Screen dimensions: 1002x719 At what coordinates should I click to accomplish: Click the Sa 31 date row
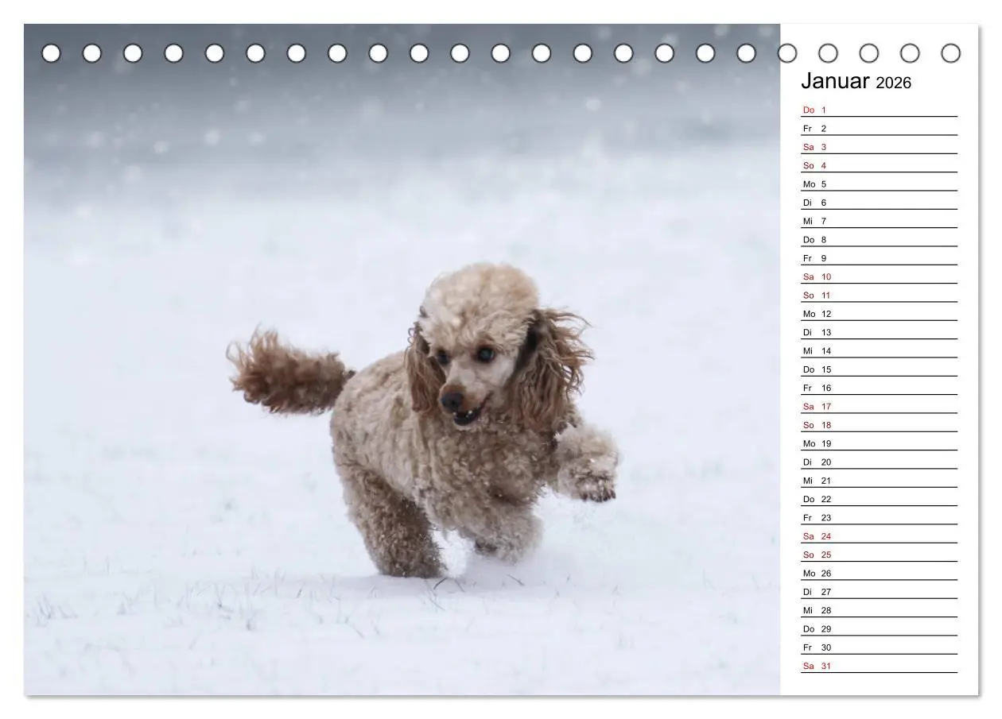point(880,667)
